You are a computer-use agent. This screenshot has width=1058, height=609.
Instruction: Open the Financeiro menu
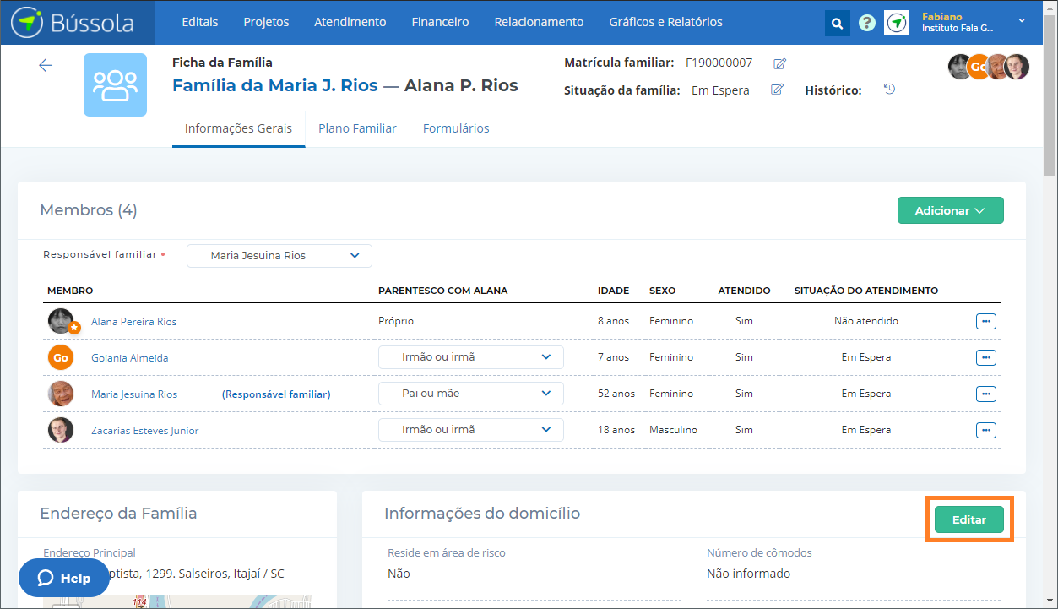440,22
